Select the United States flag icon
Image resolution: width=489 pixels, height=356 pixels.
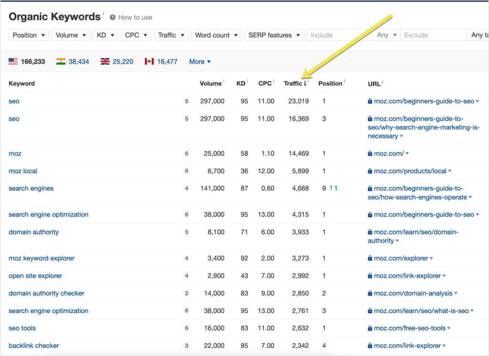coord(13,62)
